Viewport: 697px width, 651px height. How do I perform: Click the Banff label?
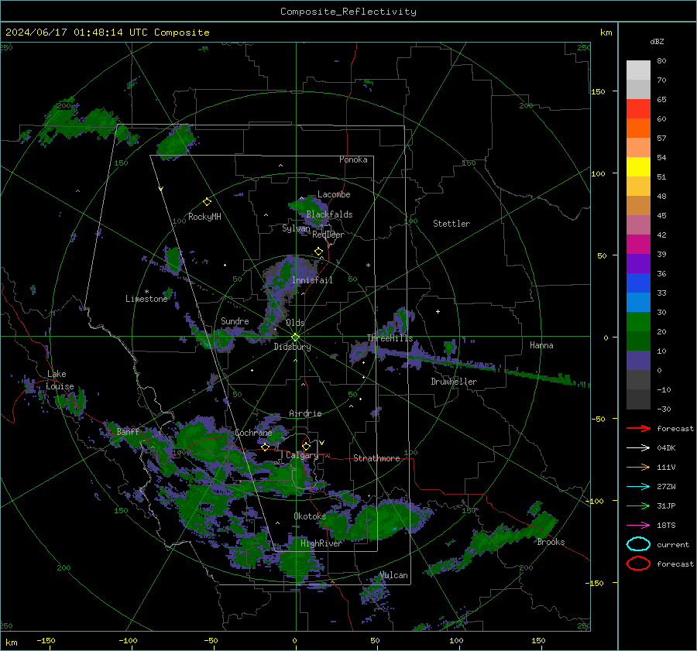click(128, 432)
